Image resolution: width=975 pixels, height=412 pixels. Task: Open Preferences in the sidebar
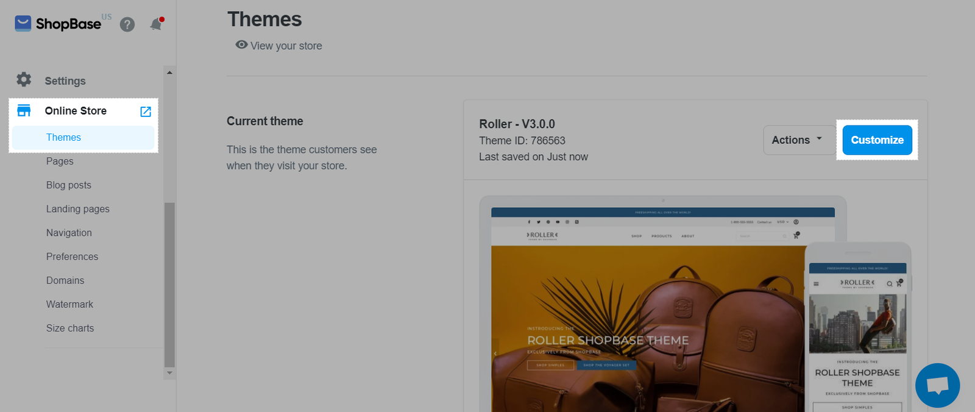point(72,257)
